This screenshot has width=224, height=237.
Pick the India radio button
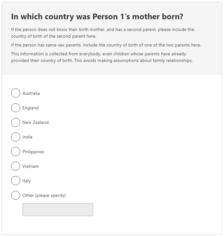pos(15,137)
